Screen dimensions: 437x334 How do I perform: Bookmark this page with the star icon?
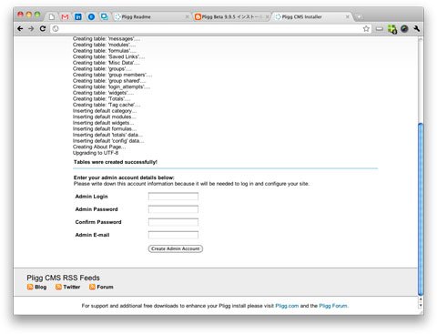tap(366, 28)
